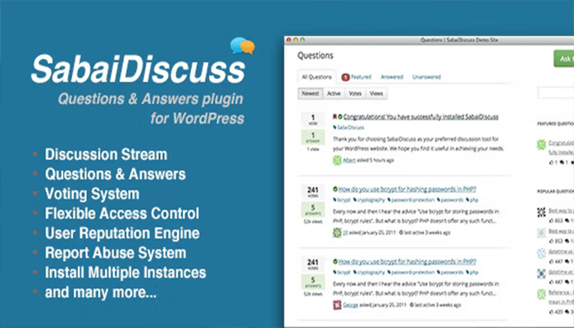Screen dimensions: 574x328
Task: Select php tag in JJ's question
Action: pos(472,200)
